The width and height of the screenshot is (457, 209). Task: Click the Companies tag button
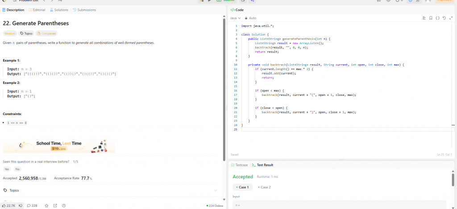(x=46, y=33)
